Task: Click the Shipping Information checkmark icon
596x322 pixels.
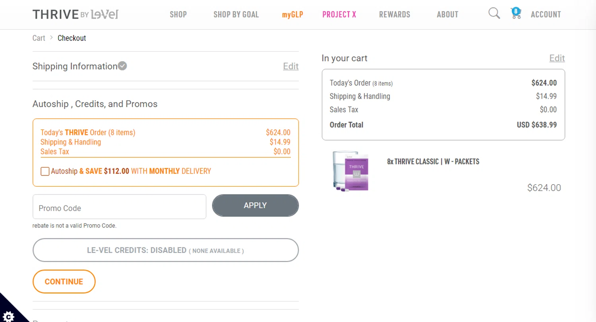Action: coord(122,66)
